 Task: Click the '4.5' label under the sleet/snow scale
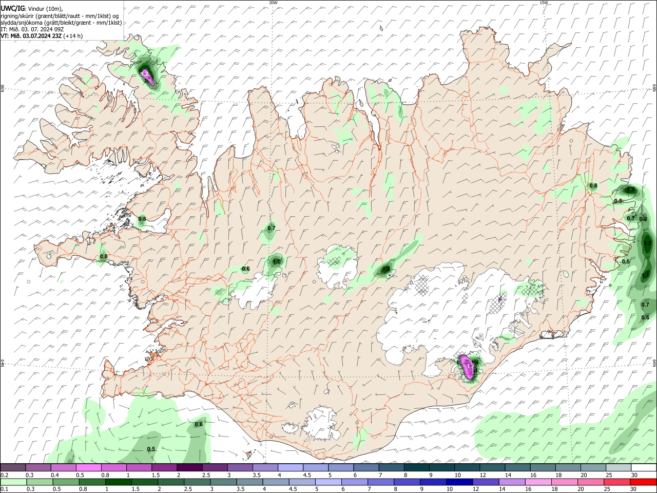[x=306, y=475]
